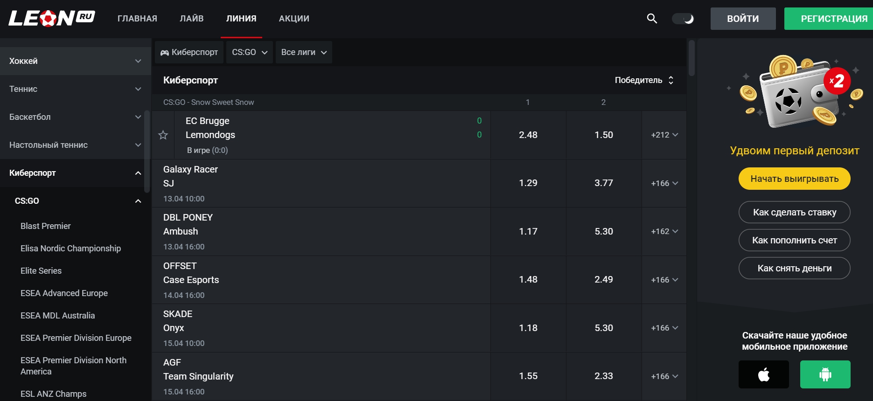This screenshot has width=873, height=401.
Task: Expand +166 markets for AGF match
Action: pos(664,376)
